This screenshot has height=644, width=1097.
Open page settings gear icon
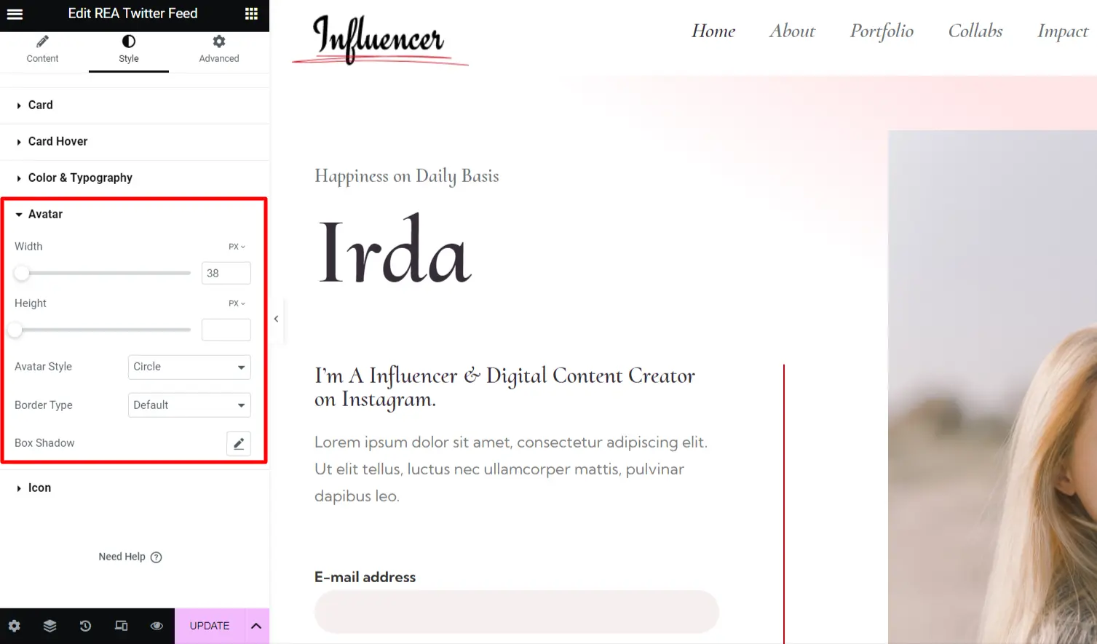[15, 626]
